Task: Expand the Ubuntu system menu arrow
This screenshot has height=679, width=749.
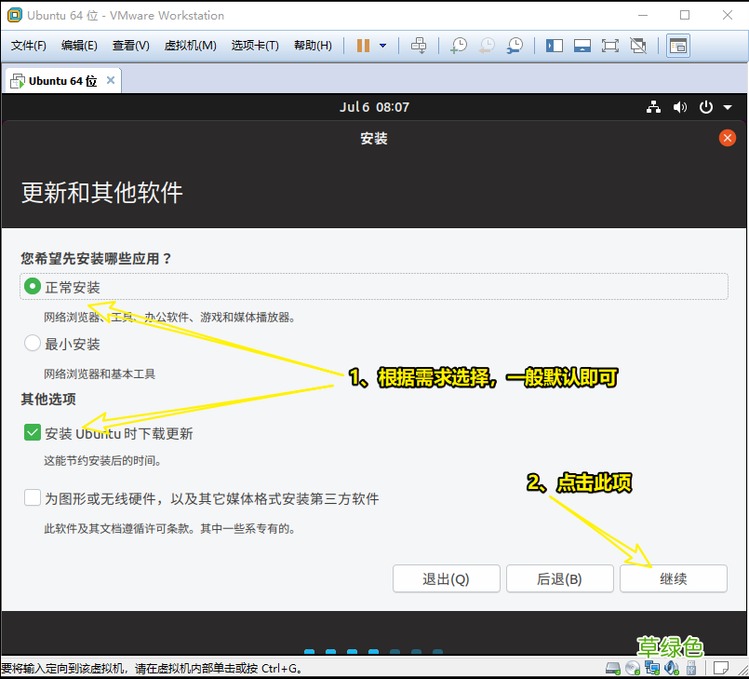Action: (728, 108)
